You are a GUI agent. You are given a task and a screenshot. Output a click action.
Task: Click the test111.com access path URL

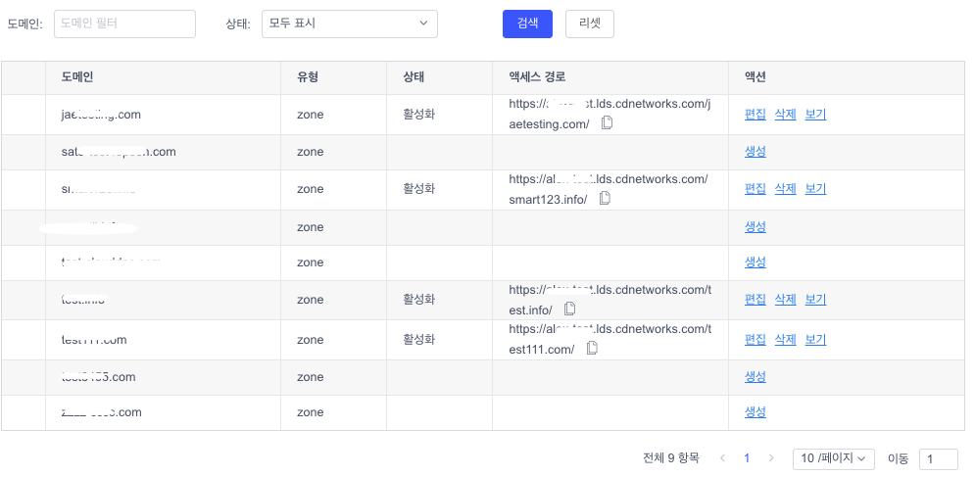[609, 339]
